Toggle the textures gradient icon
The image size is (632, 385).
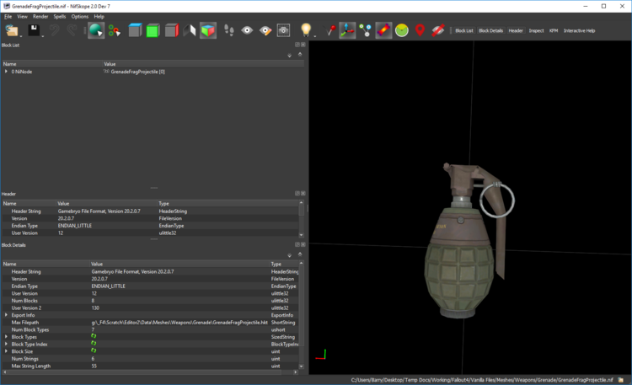(x=383, y=30)
